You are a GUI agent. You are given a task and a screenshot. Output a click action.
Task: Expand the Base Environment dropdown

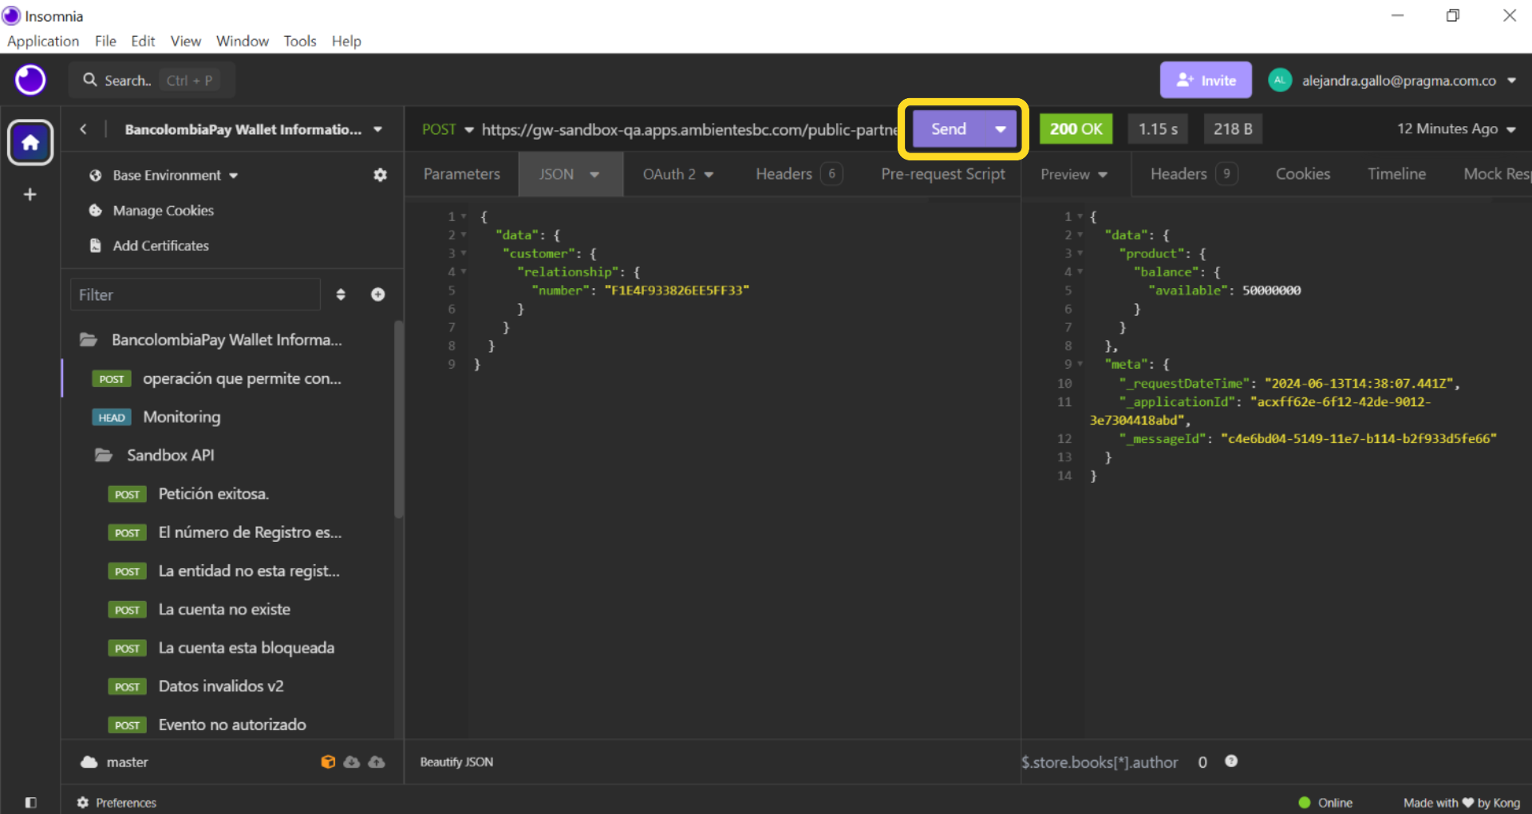tap(234, 176)
